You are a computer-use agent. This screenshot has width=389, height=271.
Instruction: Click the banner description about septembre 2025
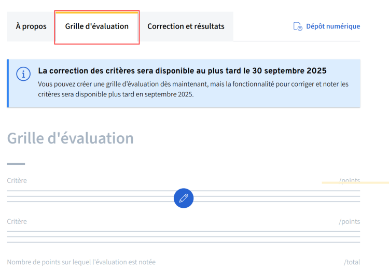click(193, 89)
